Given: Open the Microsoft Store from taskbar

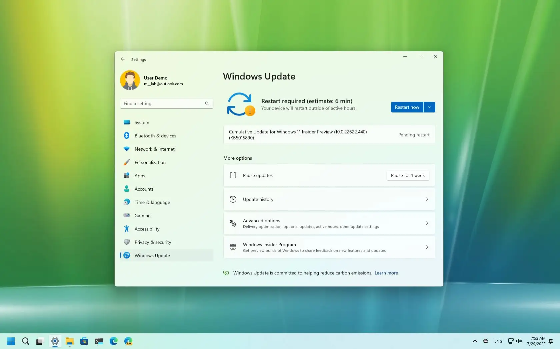Looking at the screenshot, I should tap(84, 341).
